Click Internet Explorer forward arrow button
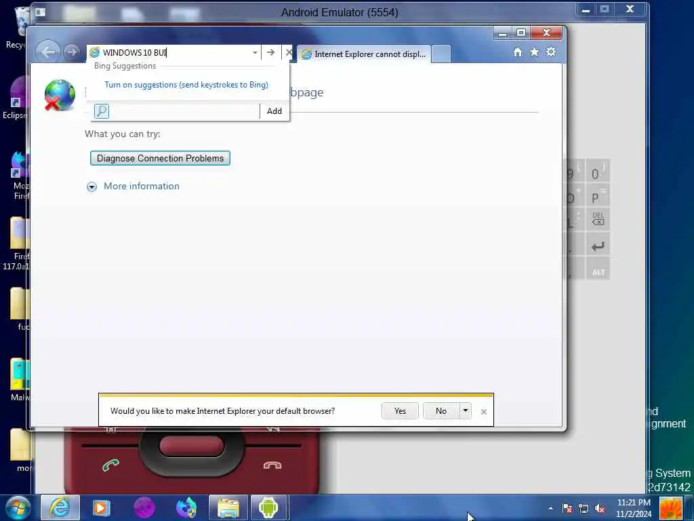This screenshot has height=521, width=694. pyautogui.click(x=71, y=52)
